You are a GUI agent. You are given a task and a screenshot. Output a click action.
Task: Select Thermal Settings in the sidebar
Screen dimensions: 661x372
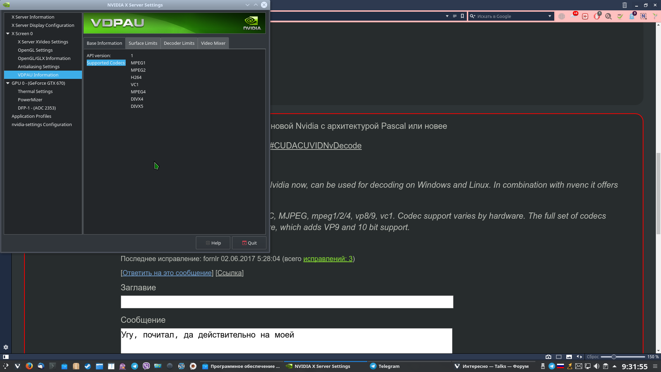[35, 91]
